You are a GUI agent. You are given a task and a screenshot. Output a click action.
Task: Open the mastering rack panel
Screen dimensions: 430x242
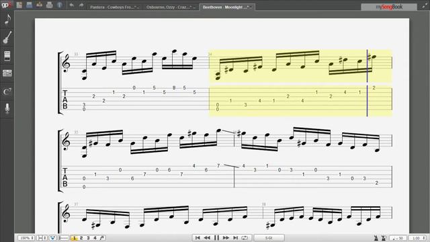7,73
